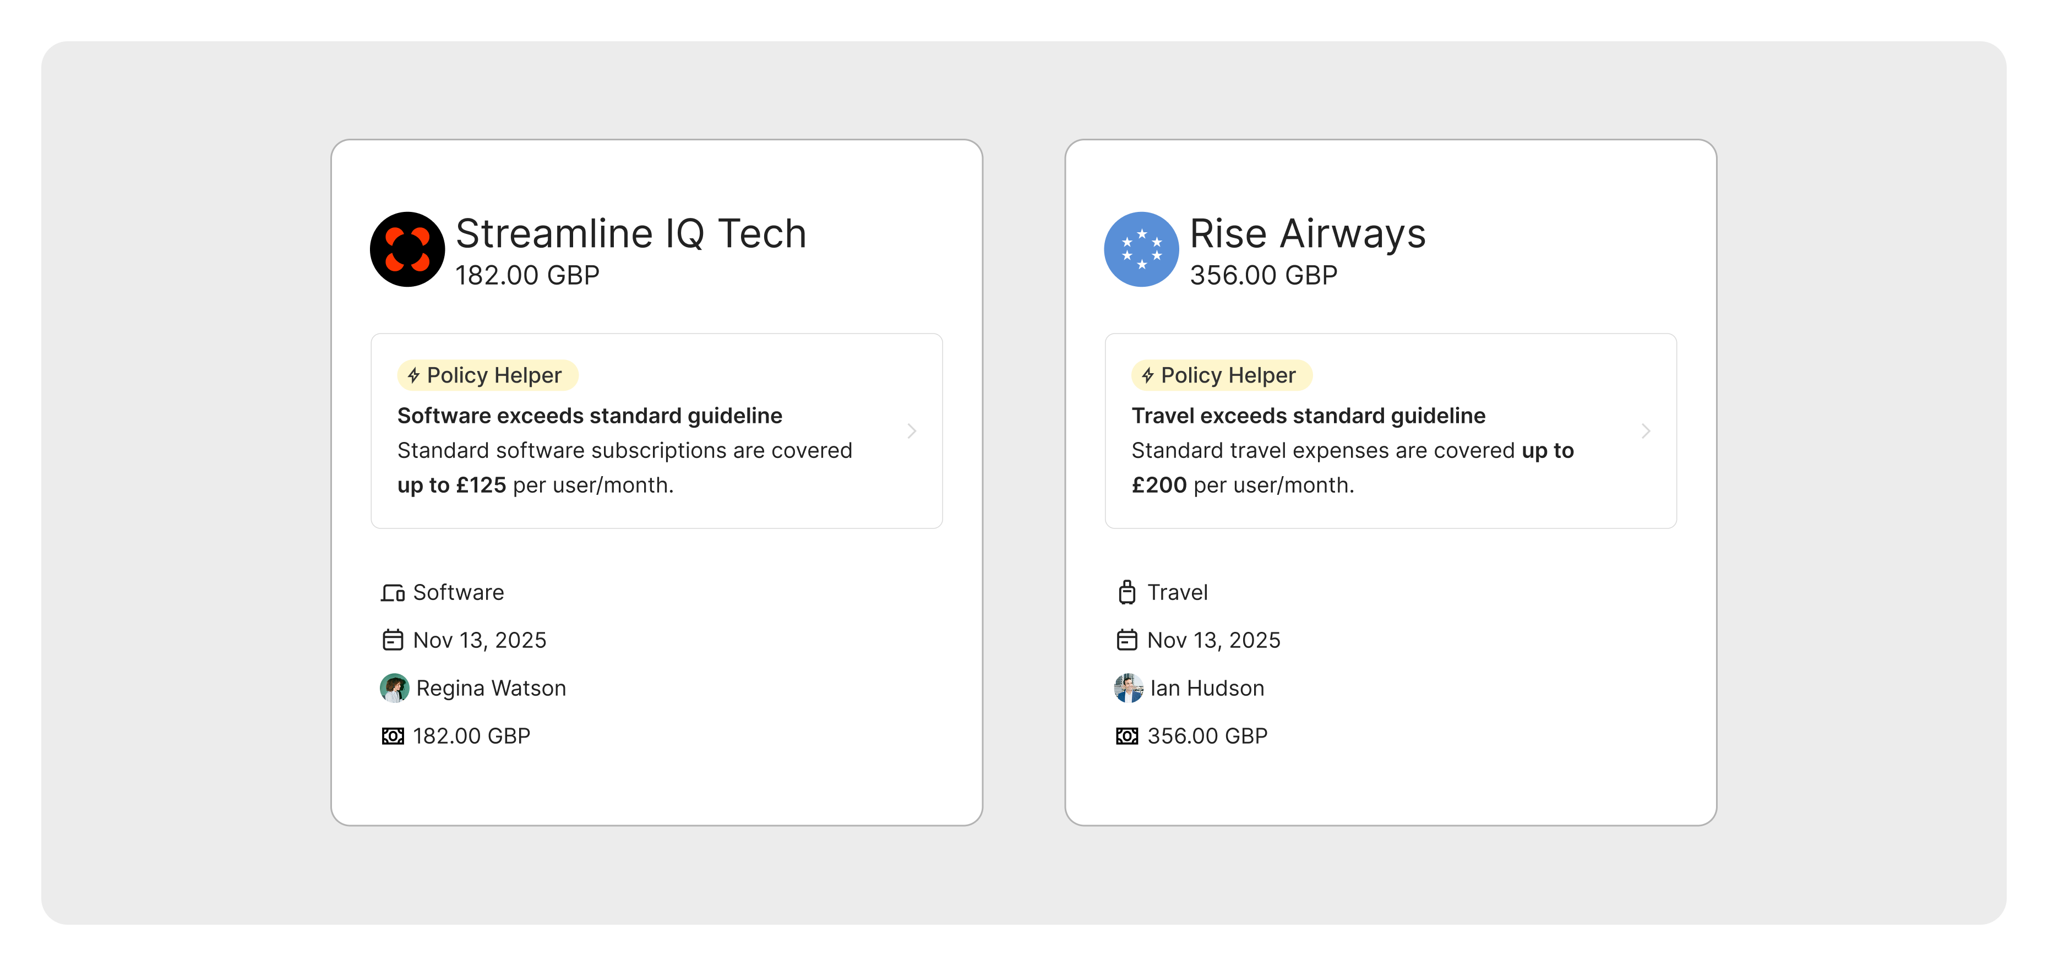Expand the Travel exceeds guideline chevron
The width and height of the screenshot is (2048, 966).
[1646, 431]
